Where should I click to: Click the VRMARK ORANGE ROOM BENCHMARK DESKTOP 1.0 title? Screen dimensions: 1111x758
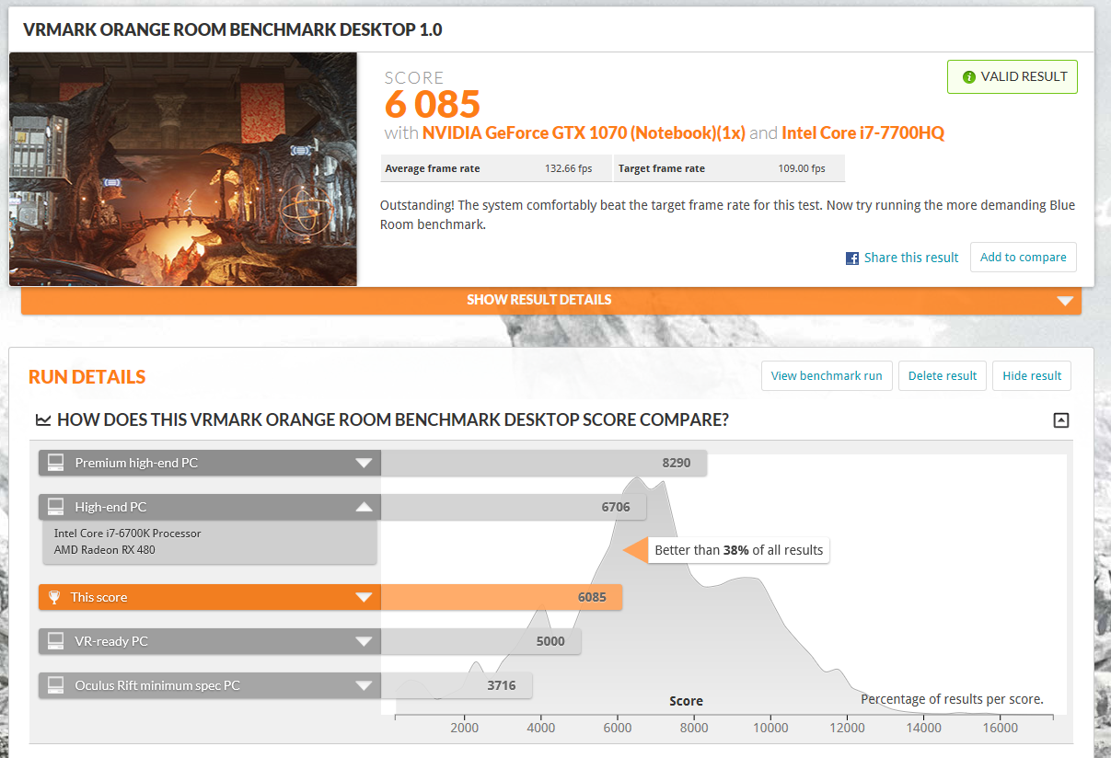(232, 29)
